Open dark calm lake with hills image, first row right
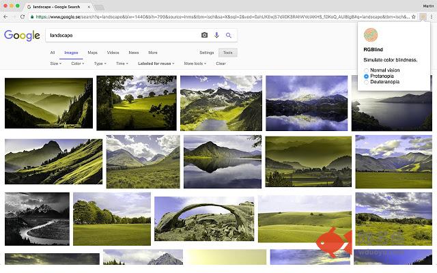The height and width of the screenshot is (273, 437). coord(392,111)
